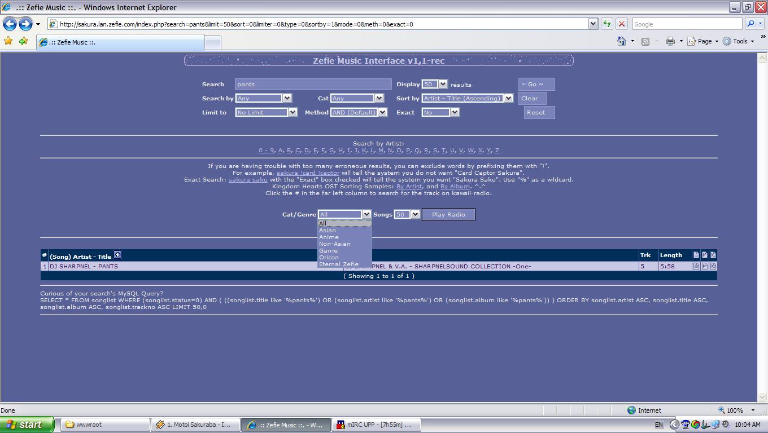Click the add-to-playlist icon in DJ SHARPNEL row
The height and width of the screenshot is (433, 768).
tap(713, 266)
